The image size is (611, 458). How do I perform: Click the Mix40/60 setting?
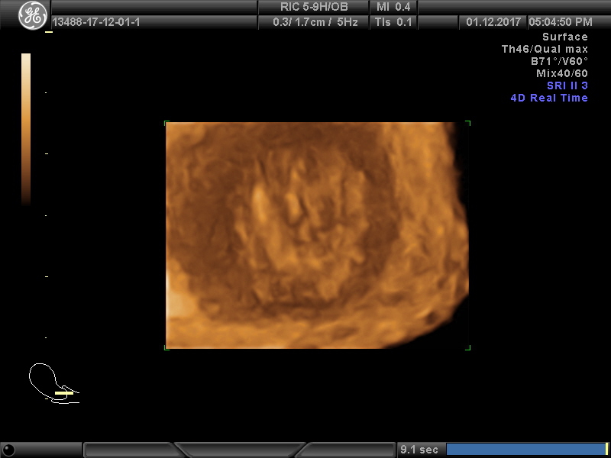pyautogui.click(x=562, y=73)
